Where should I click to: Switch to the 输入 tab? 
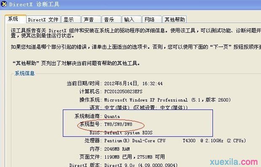coord(132,20)
